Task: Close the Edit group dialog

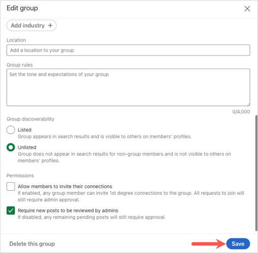Action: tap(247, 9)
